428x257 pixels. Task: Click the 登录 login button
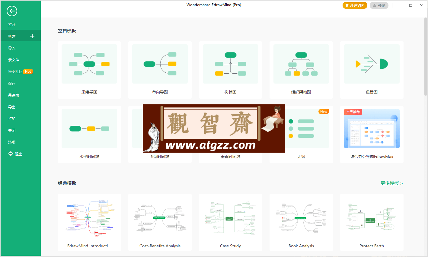pos(379,5)
